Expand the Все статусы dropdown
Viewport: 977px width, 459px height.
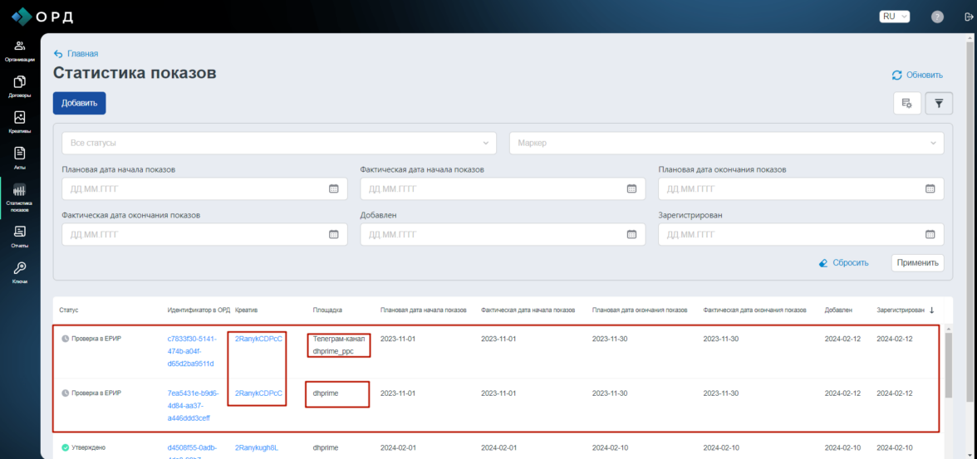(278, 143)
